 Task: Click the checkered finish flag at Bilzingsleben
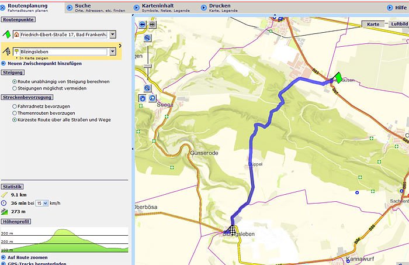point(232,230)
